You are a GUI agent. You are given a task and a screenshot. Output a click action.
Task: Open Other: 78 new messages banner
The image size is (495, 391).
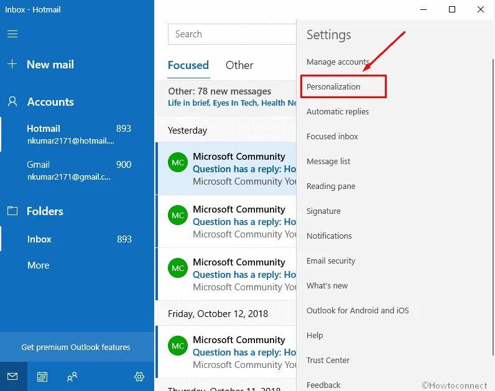(226, 97)
